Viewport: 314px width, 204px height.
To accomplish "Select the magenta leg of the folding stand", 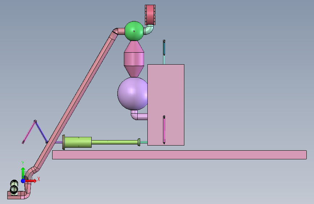I will [x=29, y=132].
